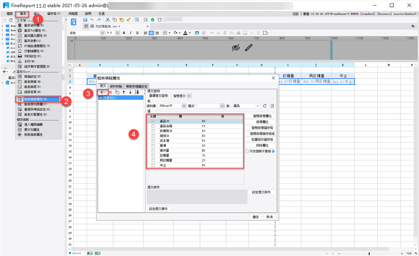Move submit entry down with arrow

130,92
